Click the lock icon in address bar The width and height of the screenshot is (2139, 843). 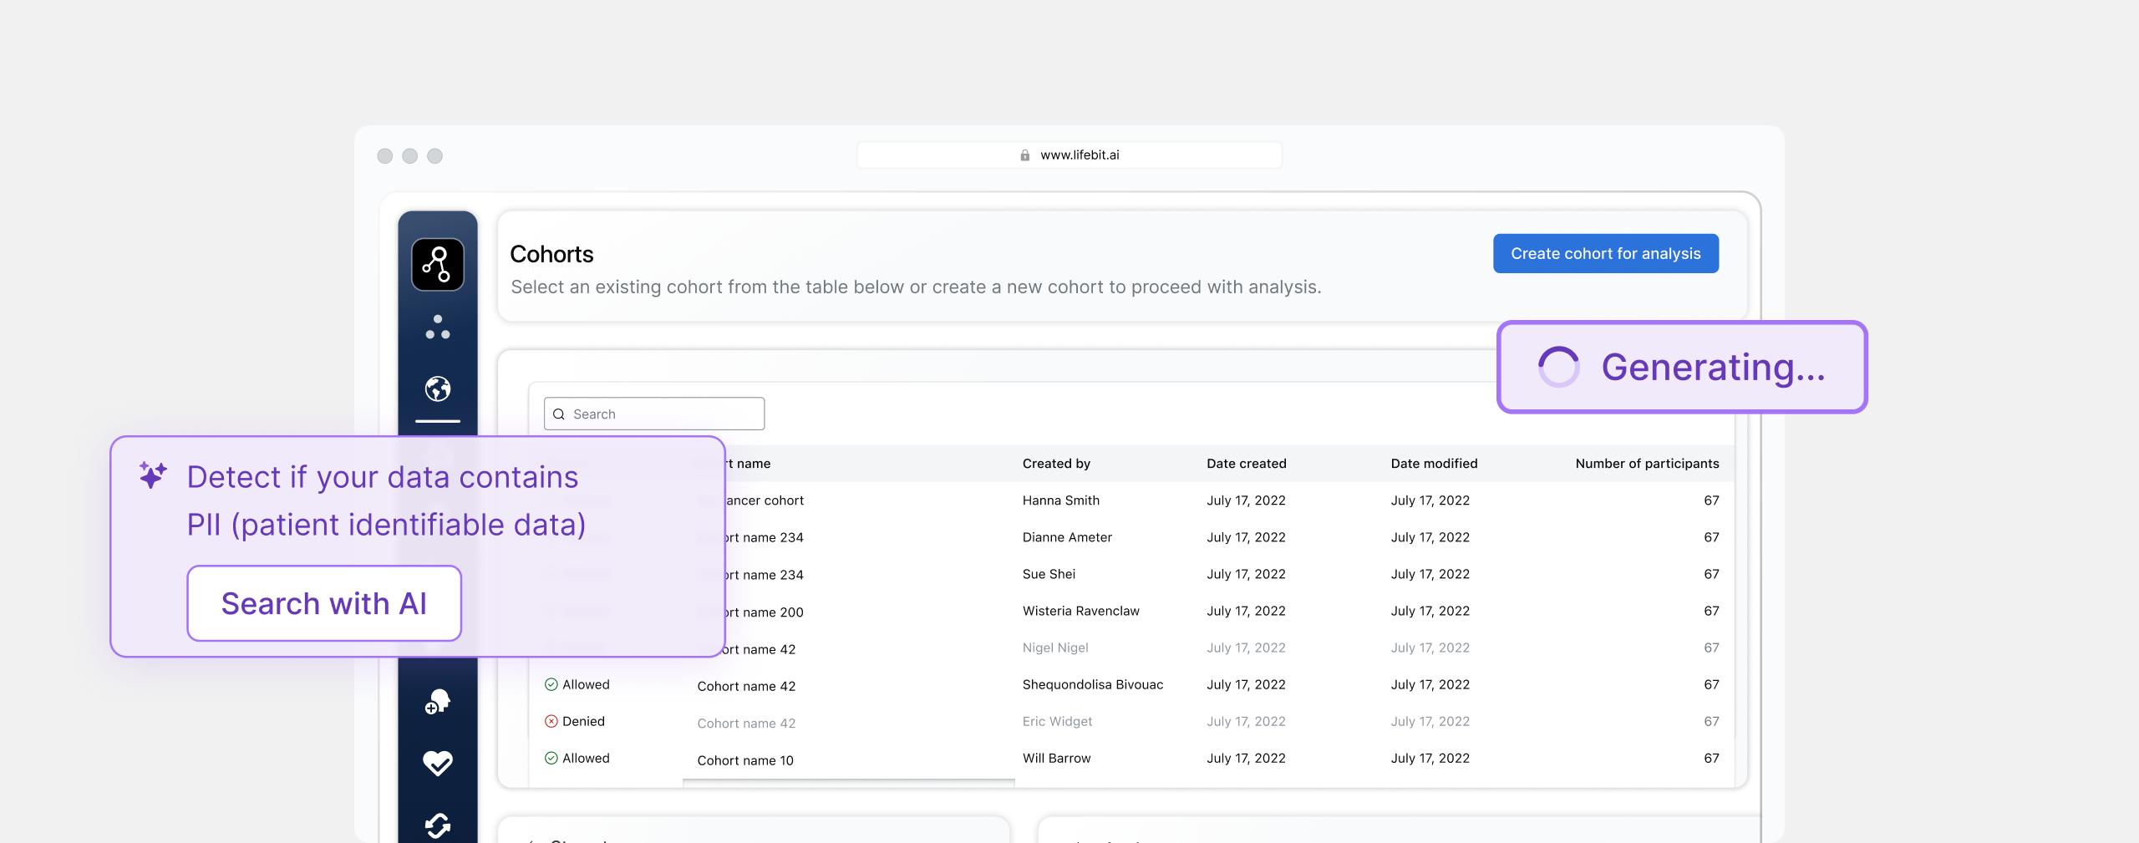[1024, 155]
